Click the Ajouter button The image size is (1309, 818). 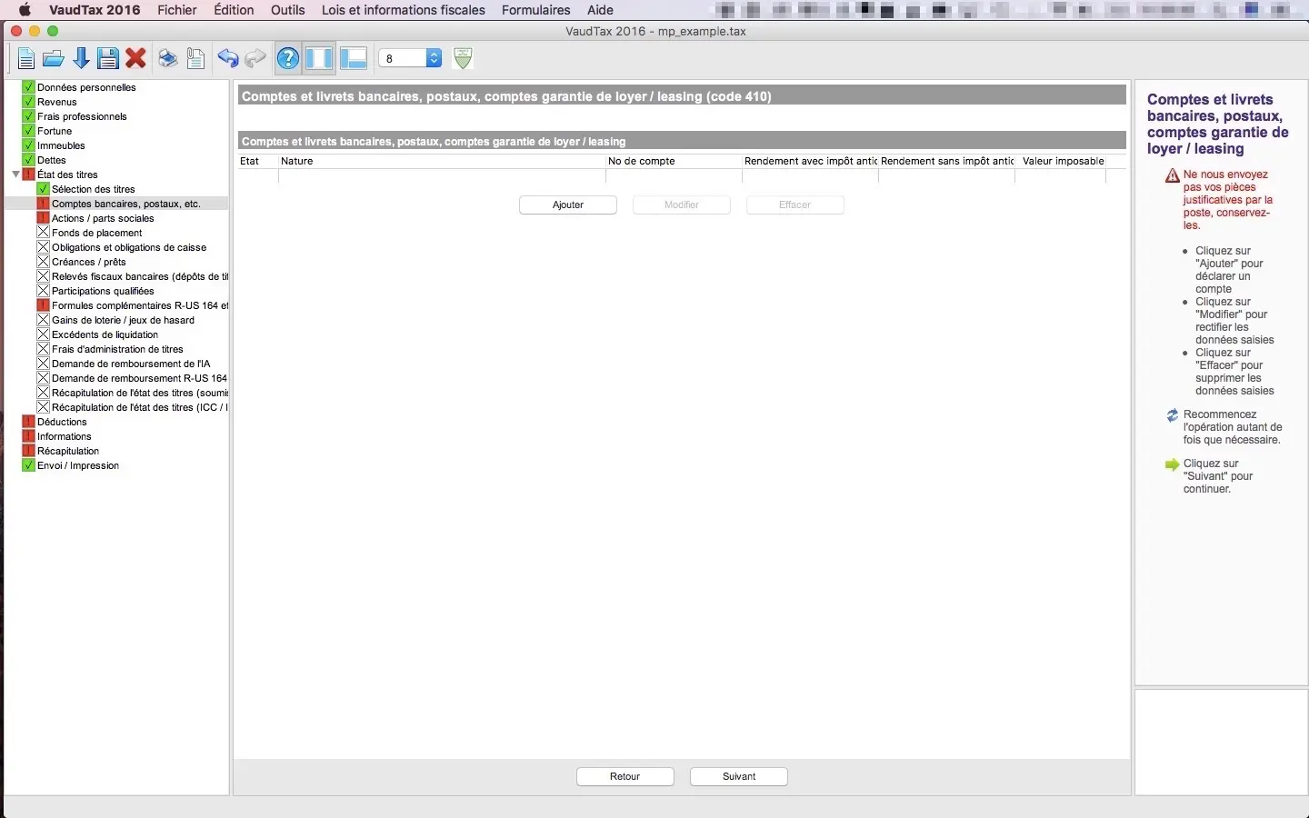click(x=568, y=205)
